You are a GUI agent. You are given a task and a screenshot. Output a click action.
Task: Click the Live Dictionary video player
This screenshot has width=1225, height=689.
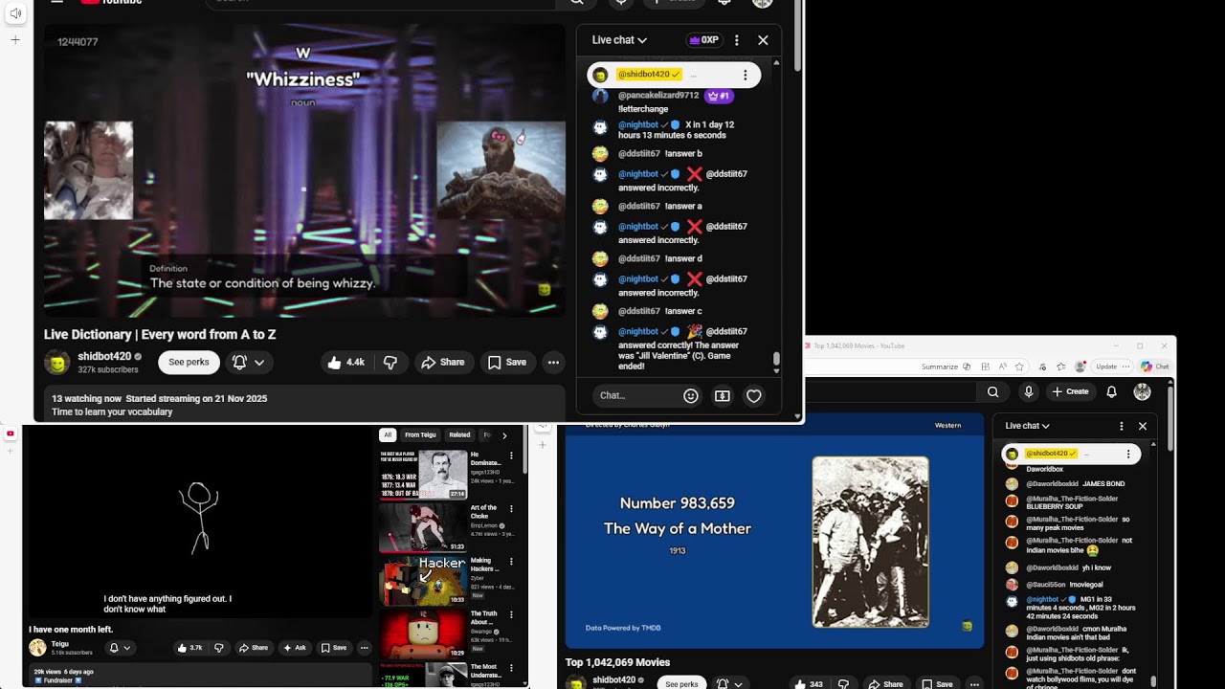304,170
